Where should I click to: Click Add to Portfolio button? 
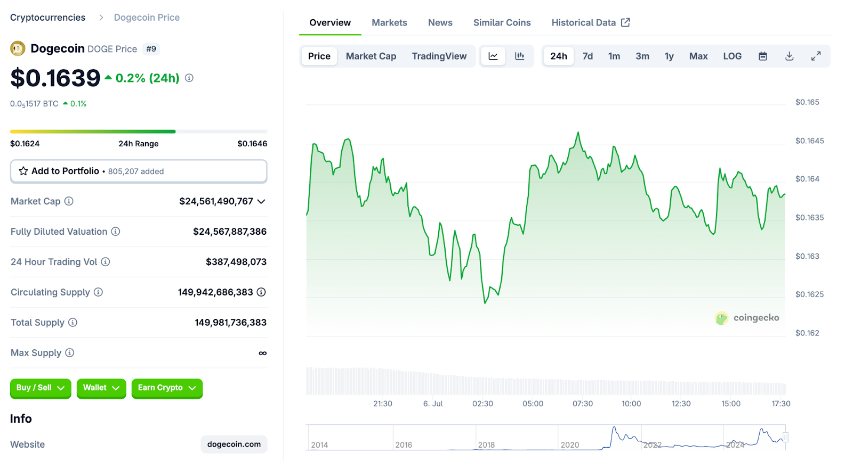(x=139, y=171)
